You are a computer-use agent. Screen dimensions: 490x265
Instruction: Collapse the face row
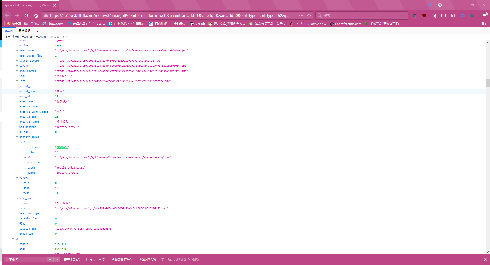[17, 81]
